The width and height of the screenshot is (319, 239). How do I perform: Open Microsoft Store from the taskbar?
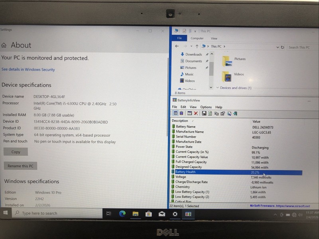148,214
